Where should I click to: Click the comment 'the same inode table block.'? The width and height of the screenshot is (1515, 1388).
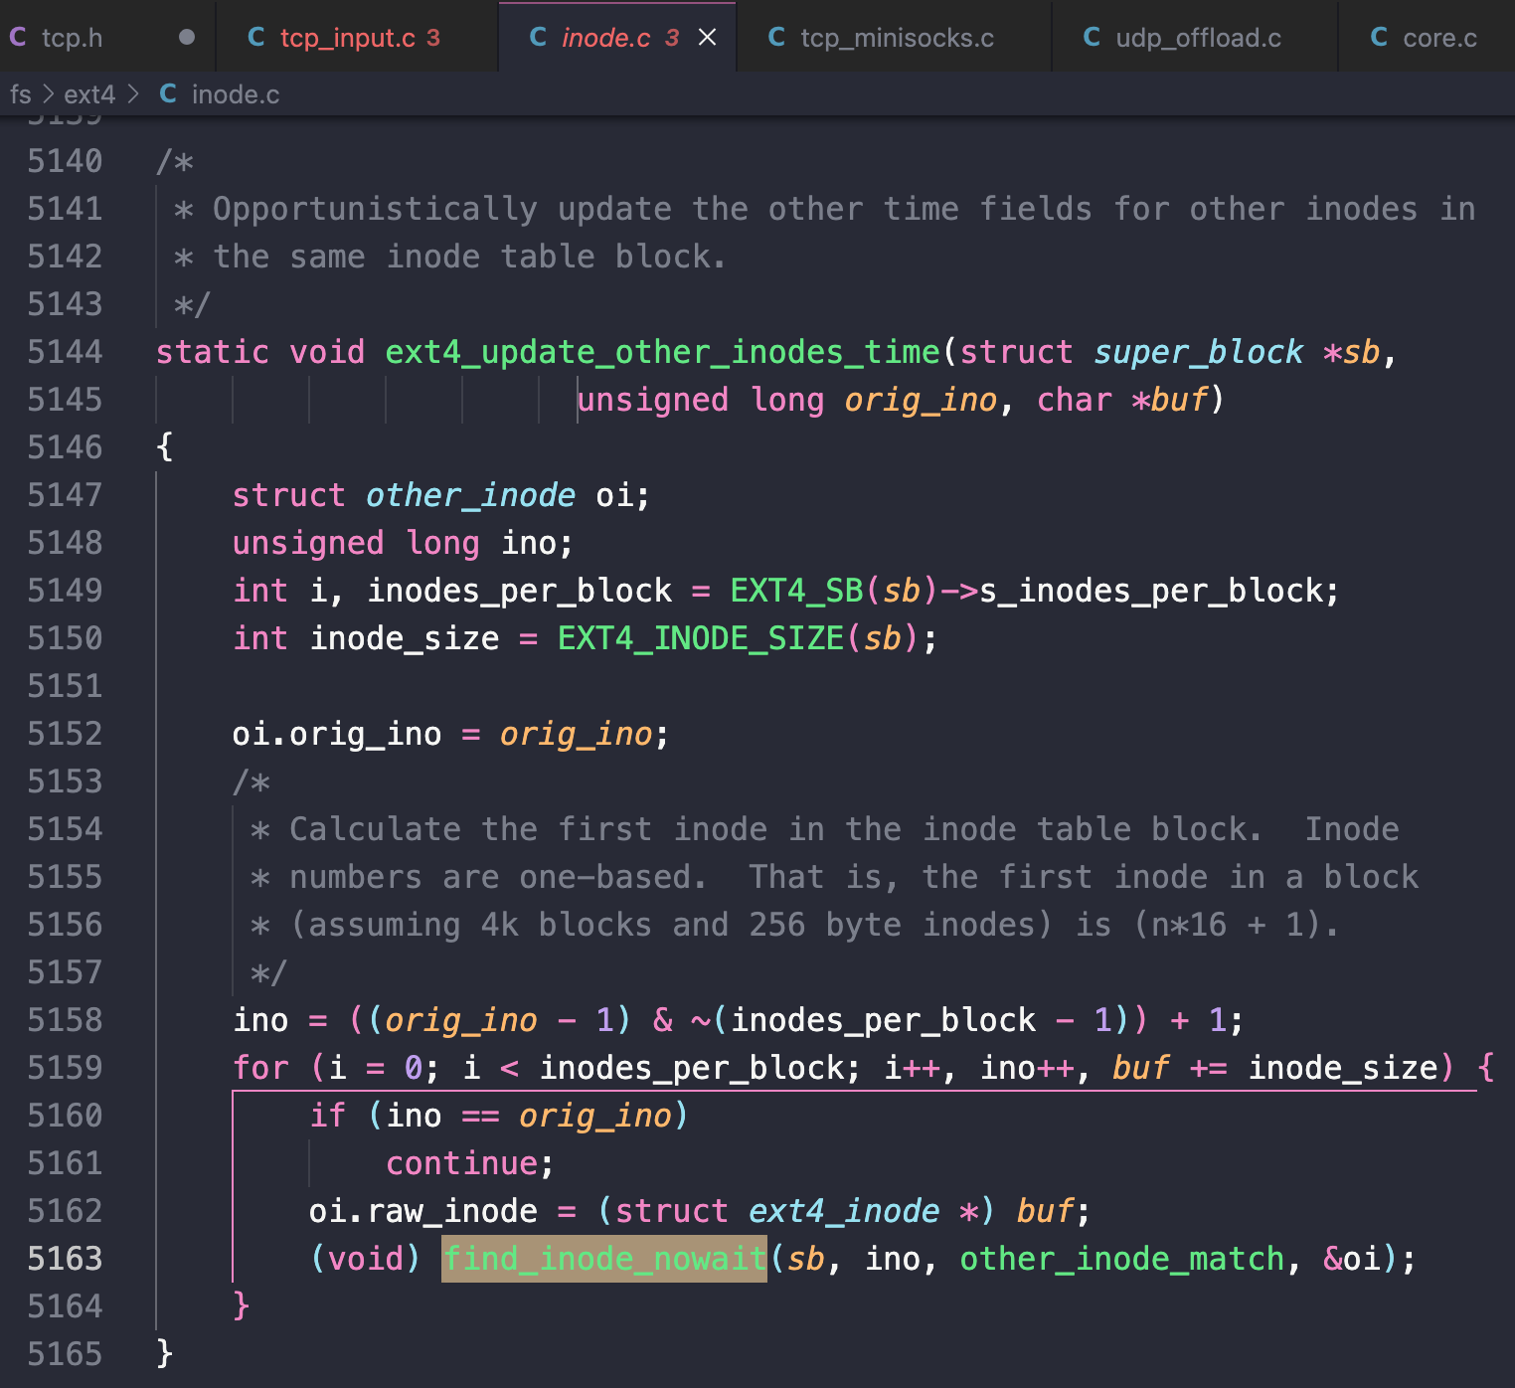[469, 257]
